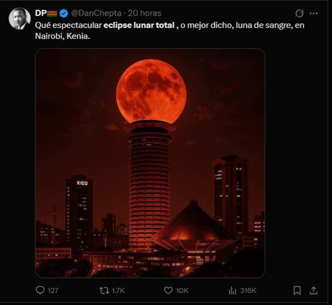Like the post with the heart icon
Viewport: 332px width, 305px height.
(168, 290)
